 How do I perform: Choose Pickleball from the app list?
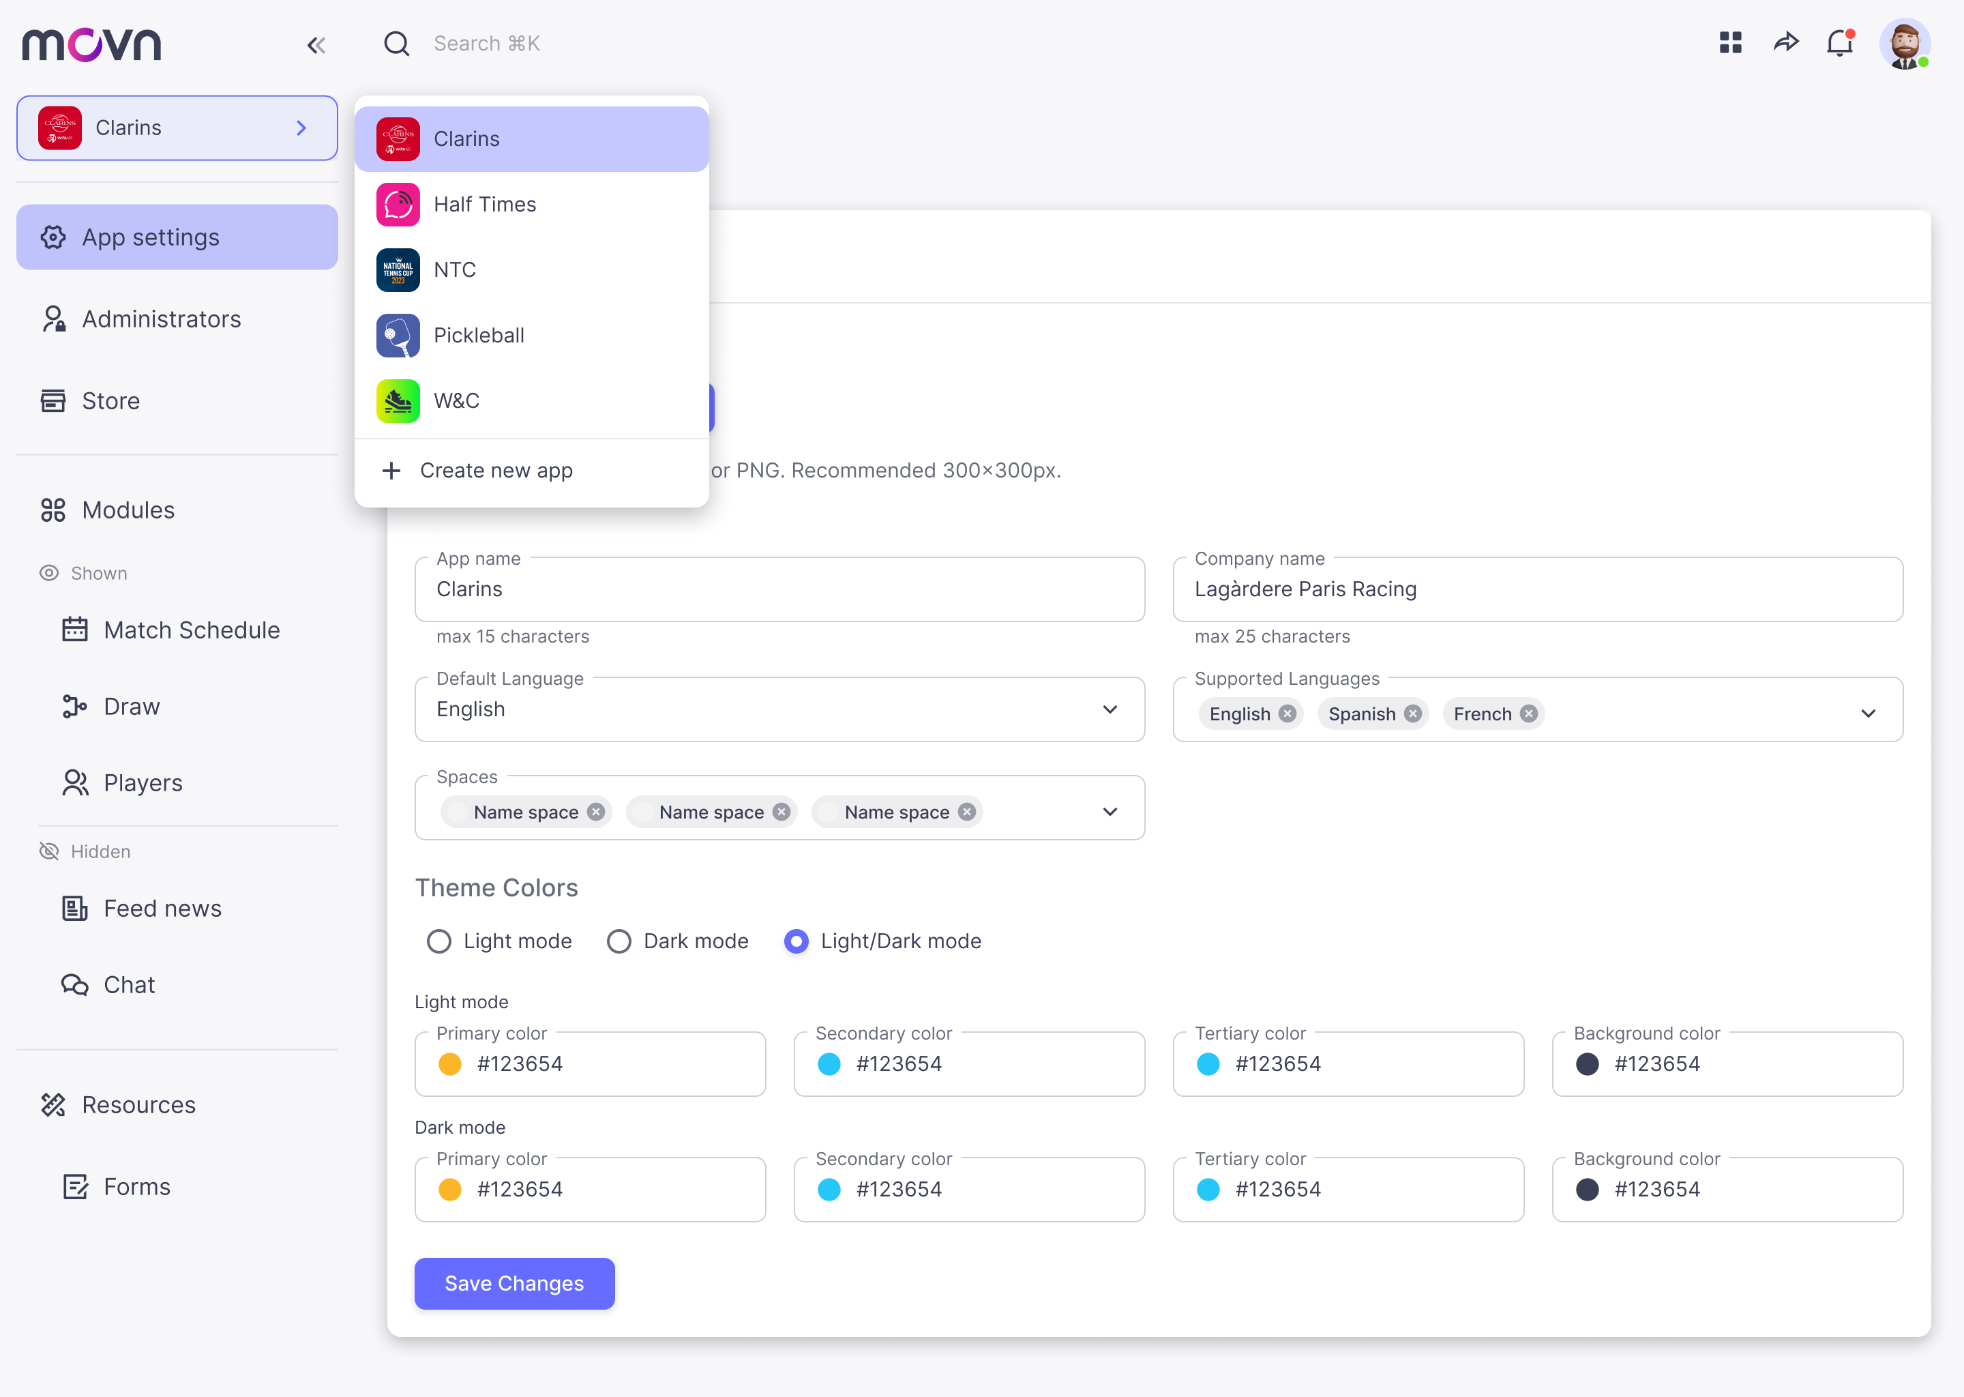pos(479,336)
